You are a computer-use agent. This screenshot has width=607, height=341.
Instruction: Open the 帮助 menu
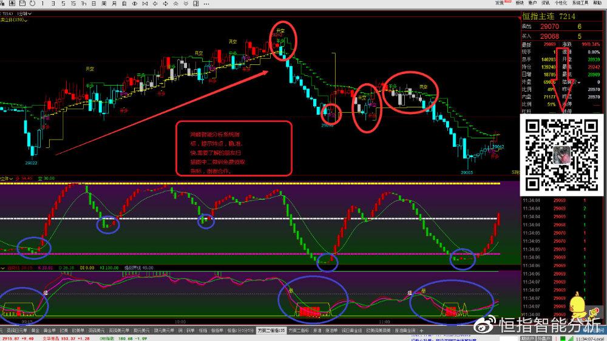pos(598,3)
